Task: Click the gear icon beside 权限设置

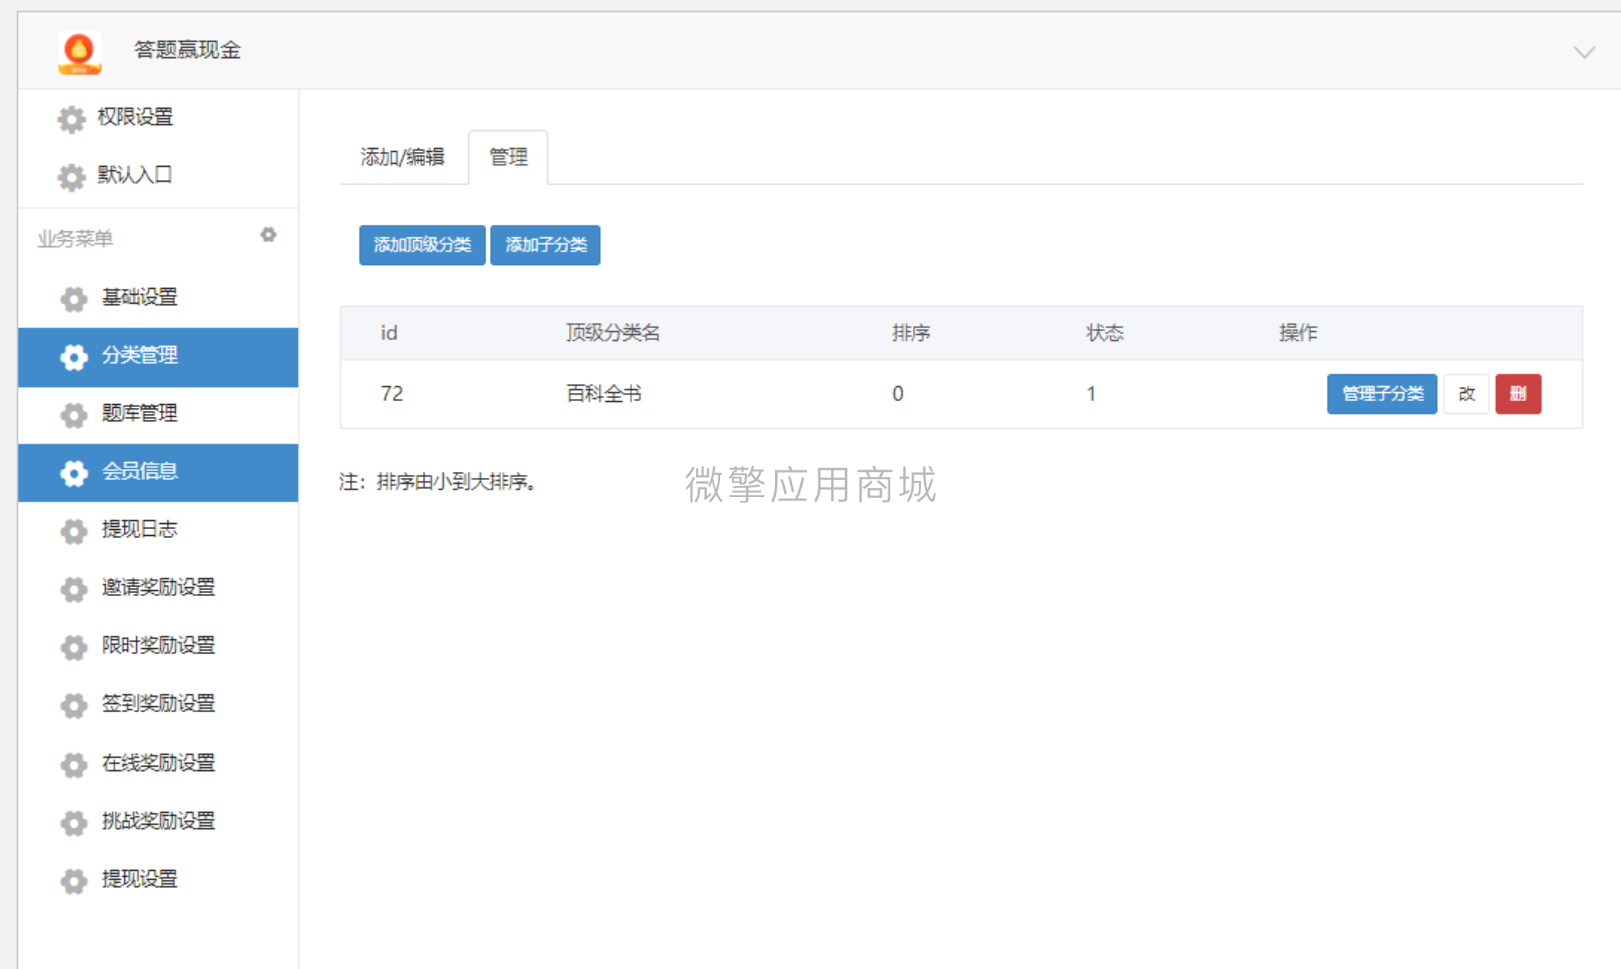Action: tap(71, 119)
